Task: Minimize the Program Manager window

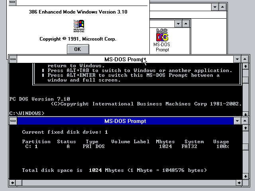Action: (215, 7)
